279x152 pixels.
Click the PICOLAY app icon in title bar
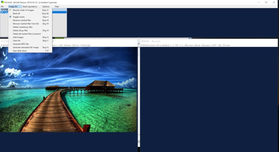coord(2,2)
